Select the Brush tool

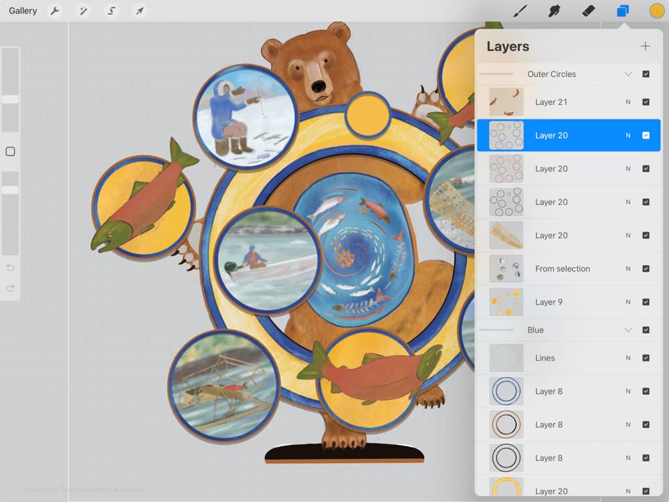click(x=520, y=11)
